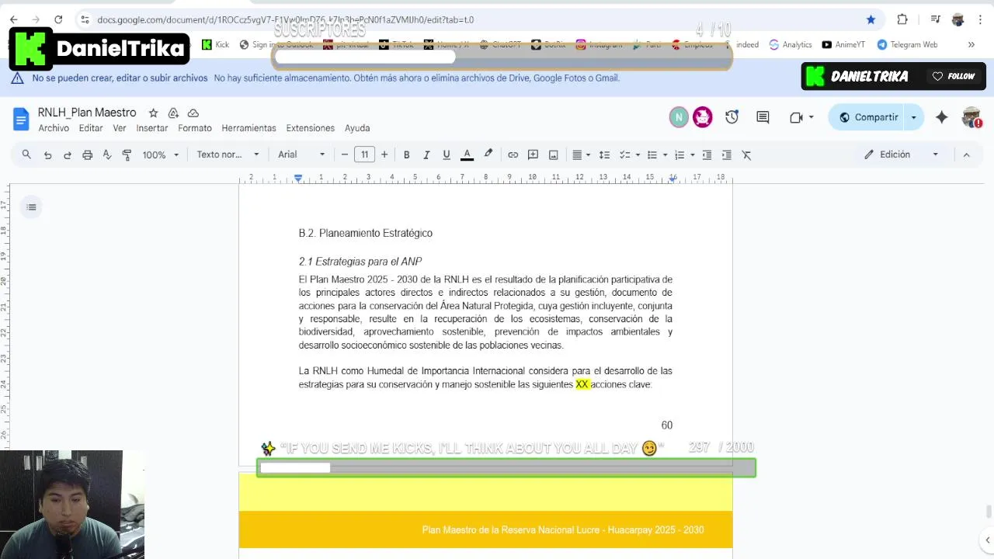This screenshot has height=559, width=994.
Task: Click the pink collaborator avatar
Action: tap(703, 117)
